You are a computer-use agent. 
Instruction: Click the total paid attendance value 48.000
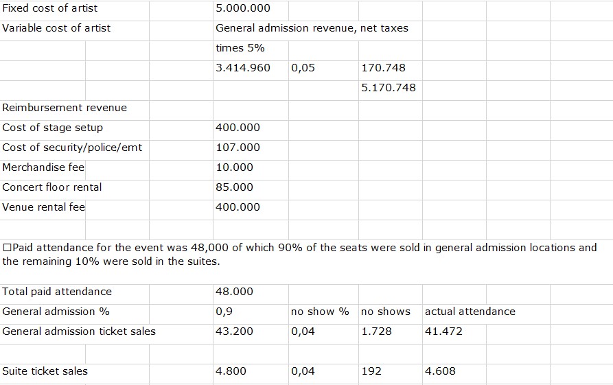pyautogui.click(x=234, y=292)
